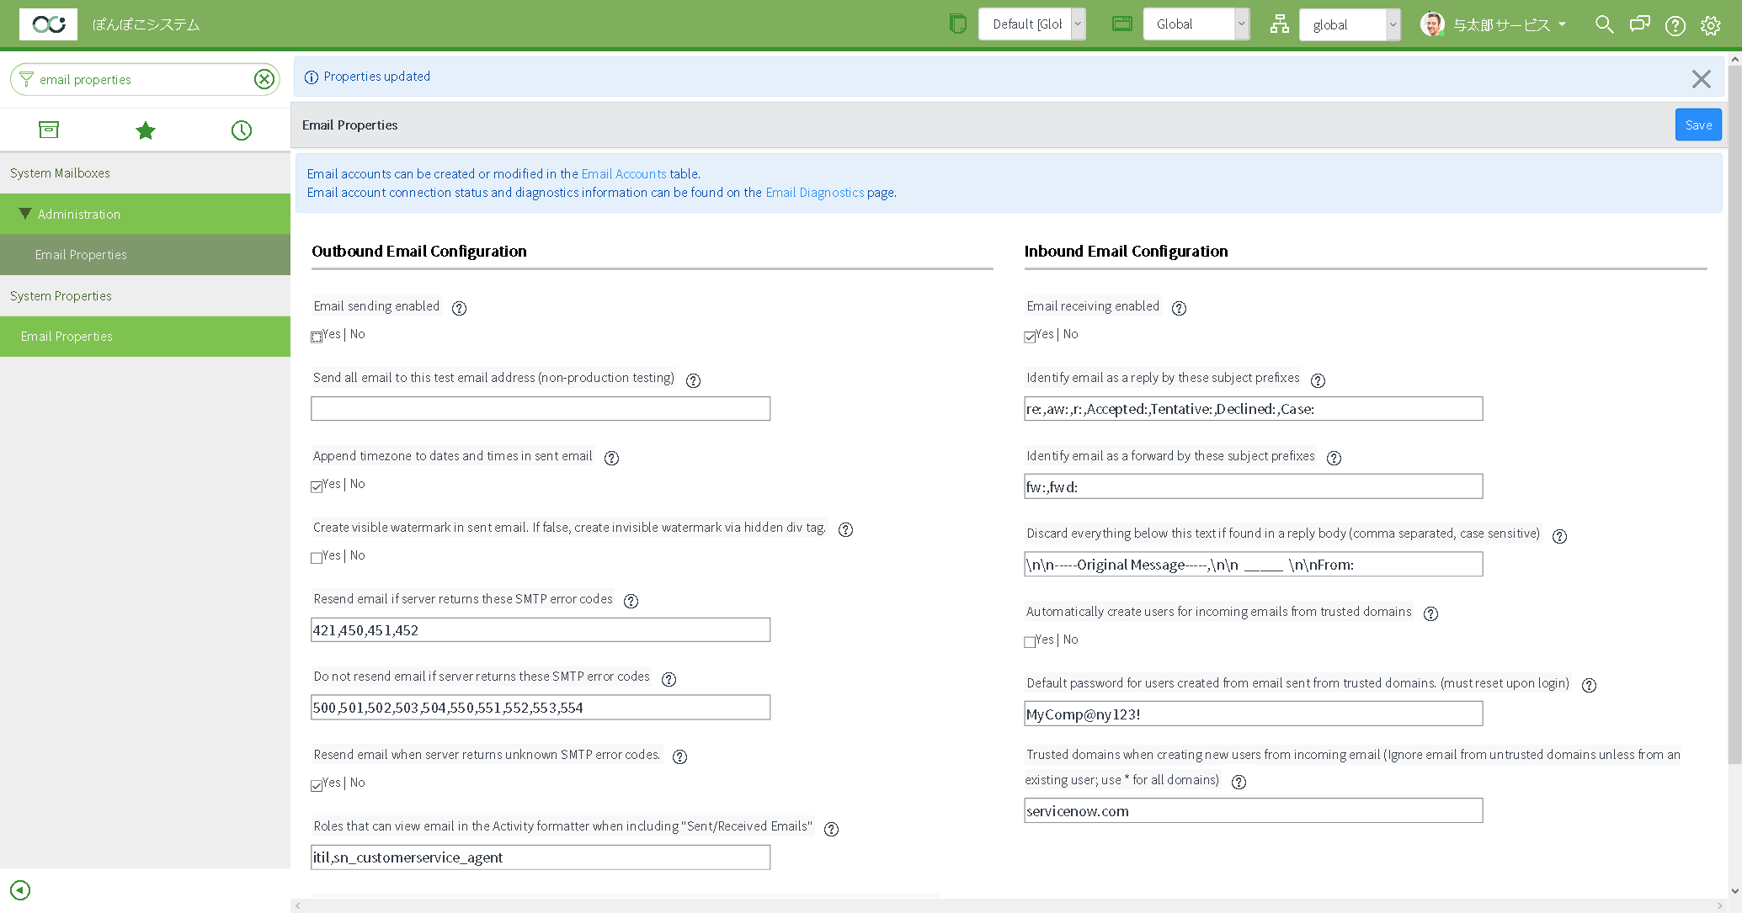Open Connect chat sidebar
The width and height of the screenshot is (1742, 913).
(1639, 24)
